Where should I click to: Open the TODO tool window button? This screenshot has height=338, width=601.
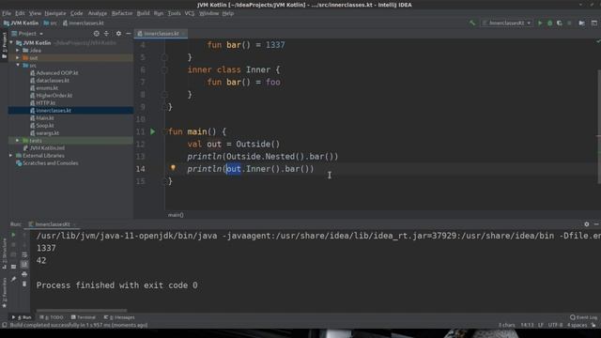51,317
